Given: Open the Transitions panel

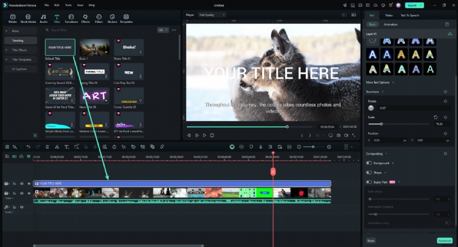Looking at the screenshot, I should (x=71, y=19).
